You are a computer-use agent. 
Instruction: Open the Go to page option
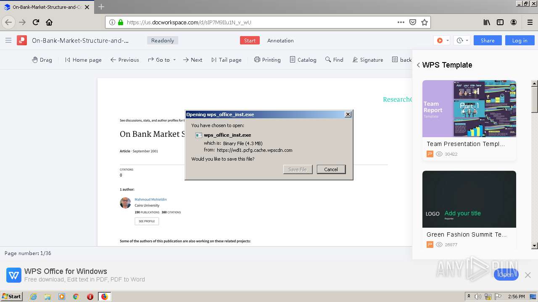(x=159, y=60)
